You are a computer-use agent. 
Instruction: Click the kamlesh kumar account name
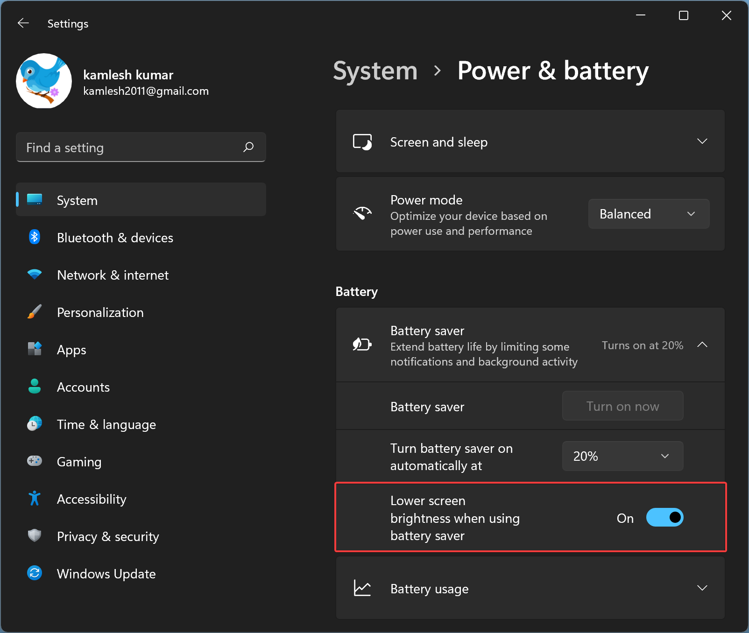(128, 75)
